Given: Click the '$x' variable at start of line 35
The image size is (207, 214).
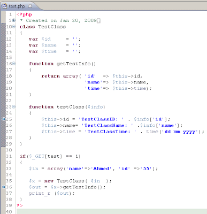Looking at the screenshot, I should [x=32, y=181].
